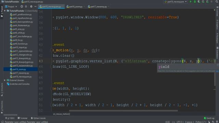The image size is (219, 123).
Task: Select Scratches and Consoles node
Action: pyautogui.click(x=18, y=84)
